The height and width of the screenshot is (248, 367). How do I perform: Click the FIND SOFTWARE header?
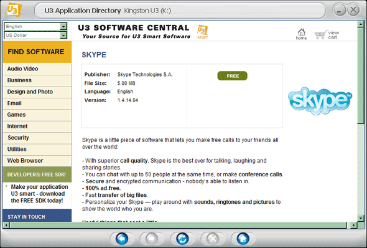(x=37, y=52)
